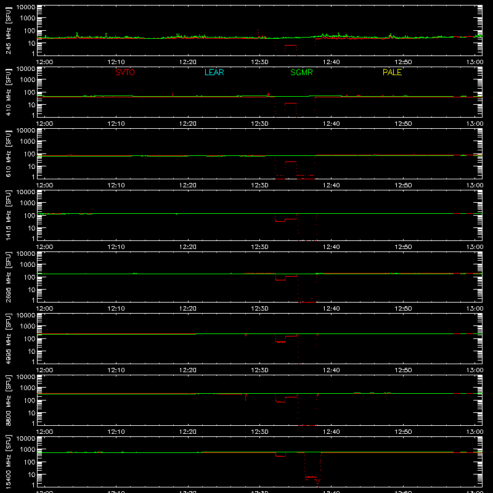Click the green SGMR station label

pyautogui.click(x=301, y=72)
